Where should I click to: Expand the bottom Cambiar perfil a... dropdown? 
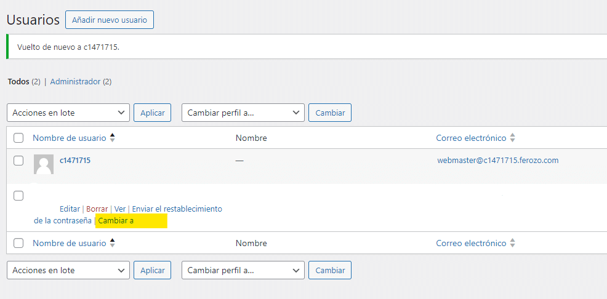click(243, 270)
